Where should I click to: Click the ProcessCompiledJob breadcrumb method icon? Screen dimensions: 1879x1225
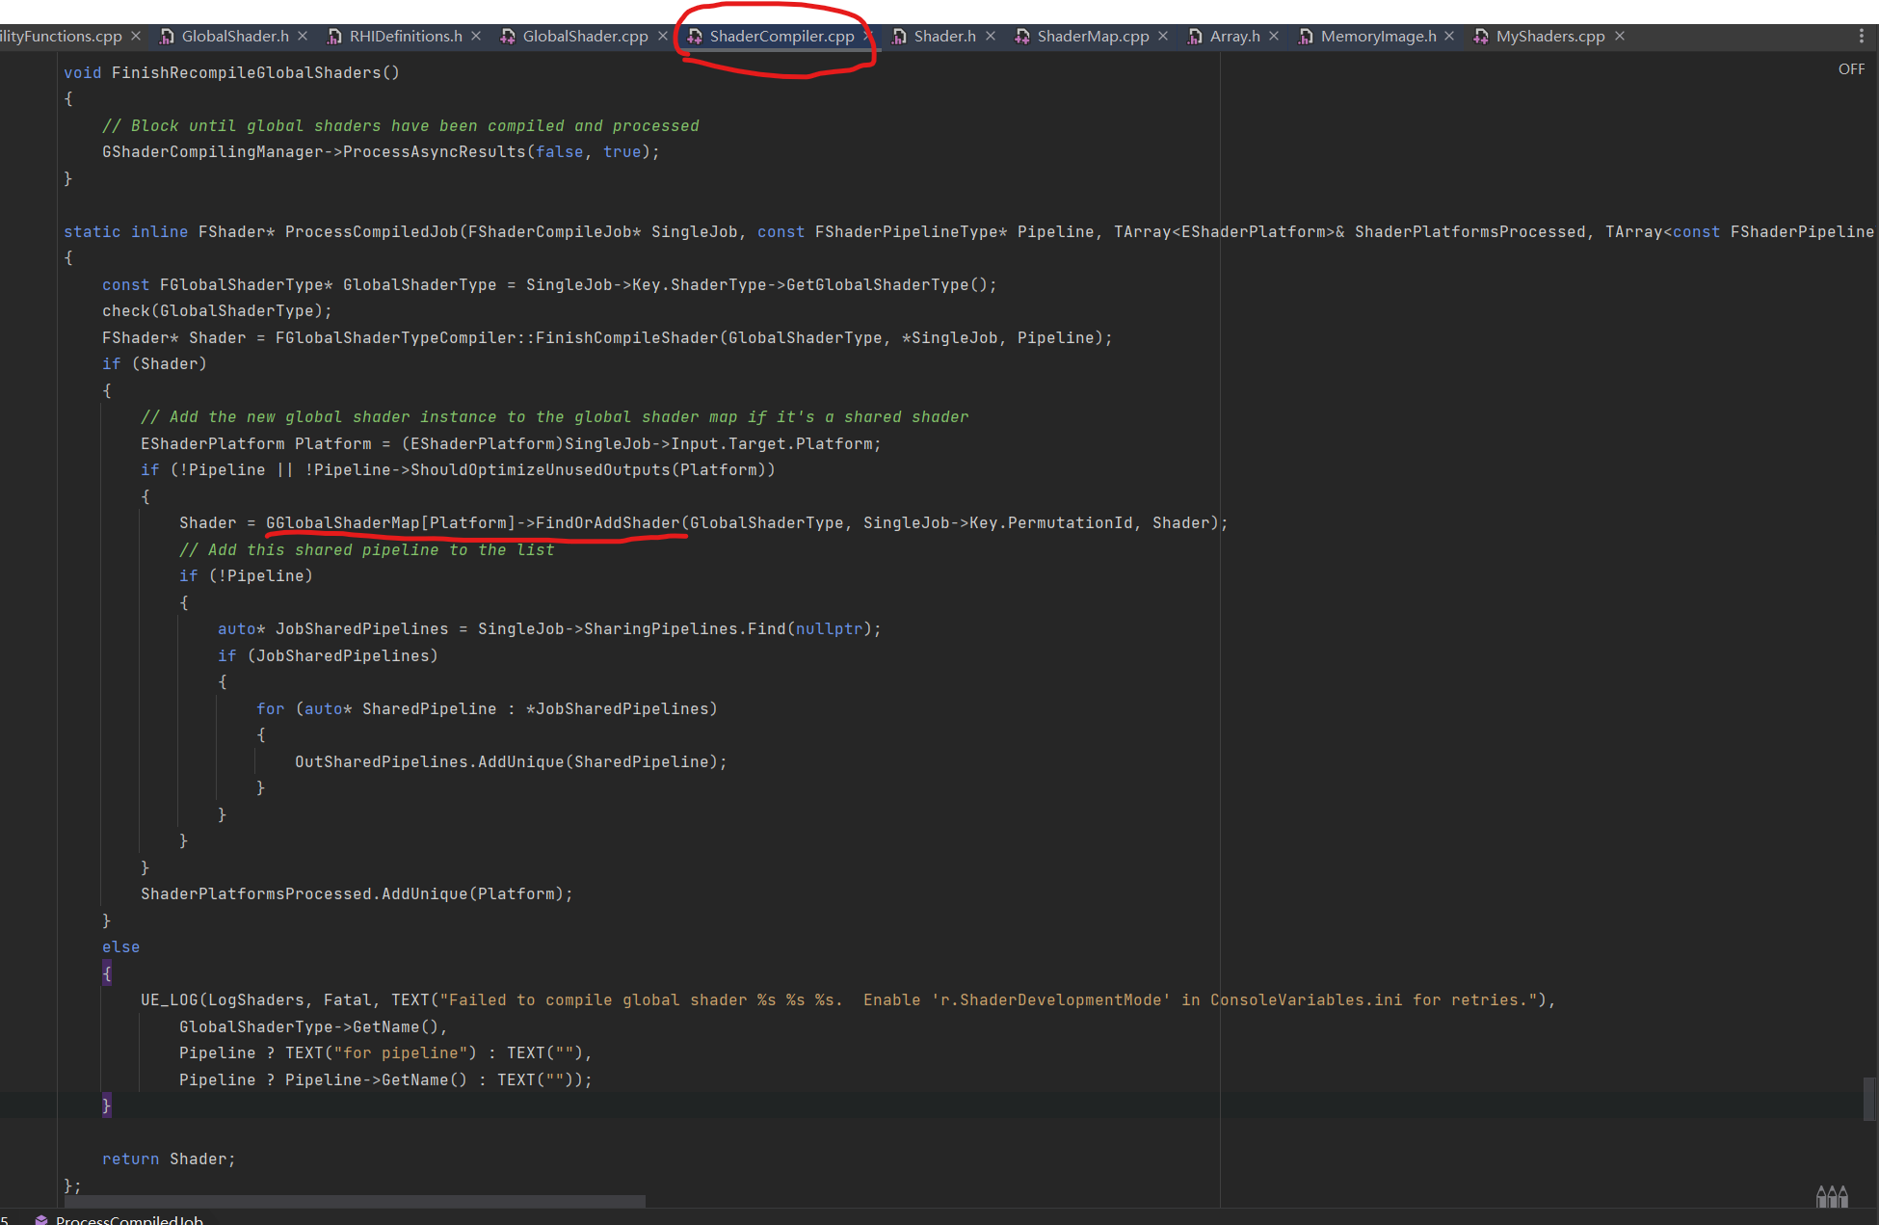tap(41, 1219)
